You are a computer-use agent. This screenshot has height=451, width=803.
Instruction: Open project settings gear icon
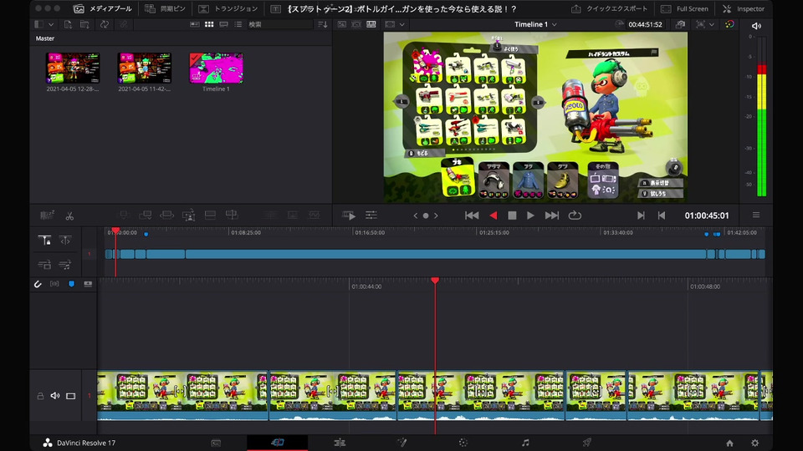[x=754, y=443]
